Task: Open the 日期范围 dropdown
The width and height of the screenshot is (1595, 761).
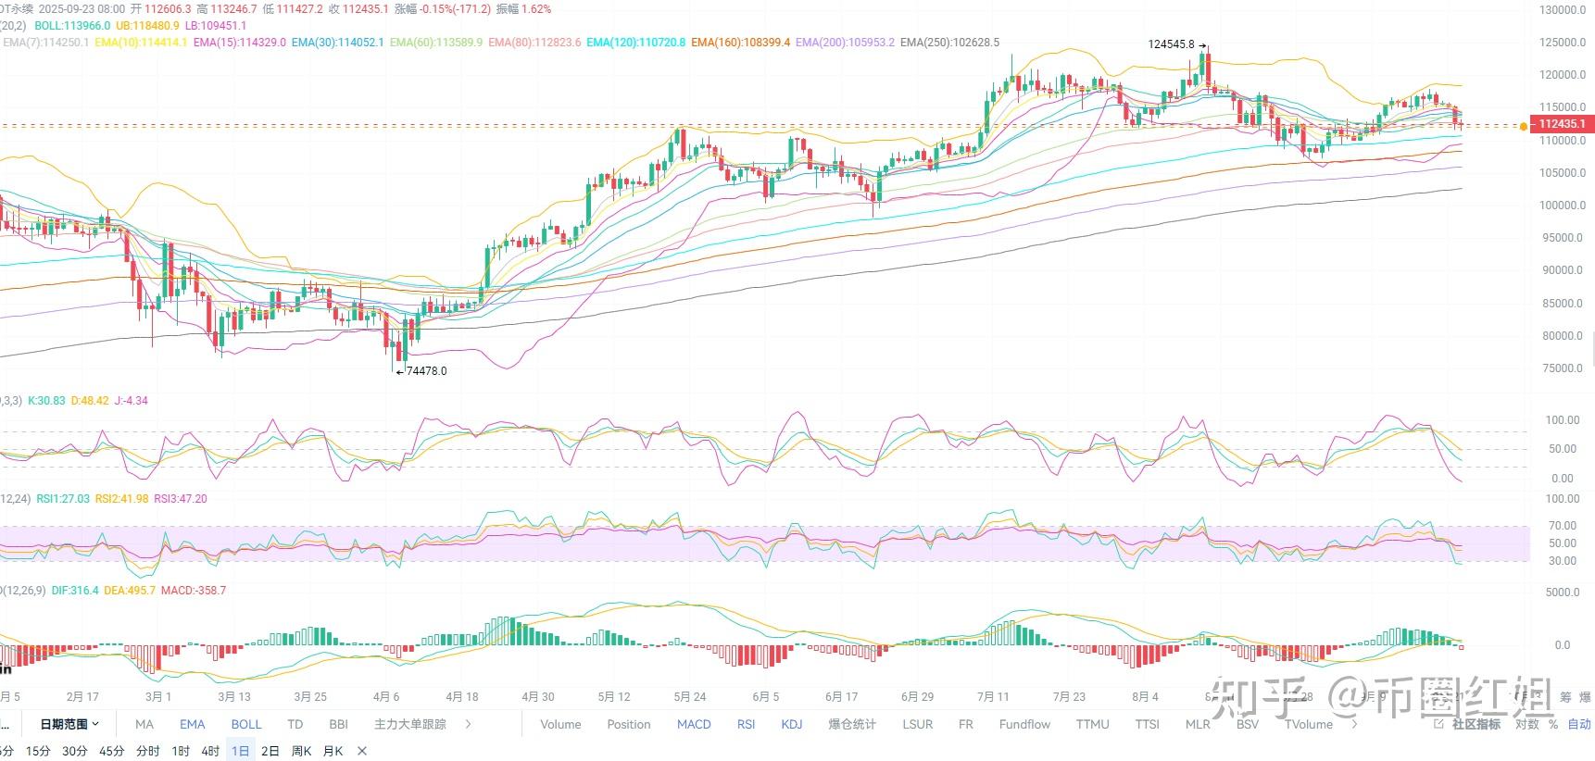Action: click(69, 724)
